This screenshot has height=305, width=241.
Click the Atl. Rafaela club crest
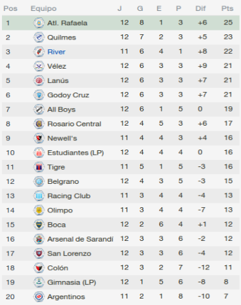(x=39, y=23)
